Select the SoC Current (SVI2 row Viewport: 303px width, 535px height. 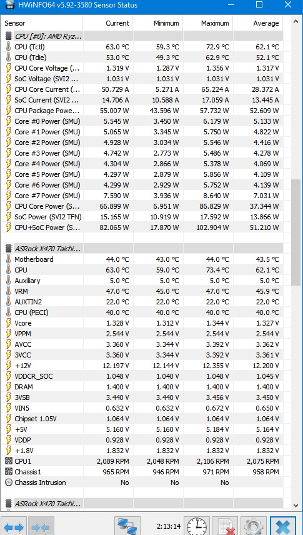(142, 100)
